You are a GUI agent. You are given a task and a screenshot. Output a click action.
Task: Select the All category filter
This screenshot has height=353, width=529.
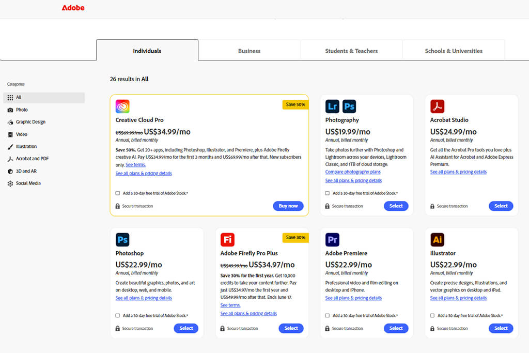[44, 98]
